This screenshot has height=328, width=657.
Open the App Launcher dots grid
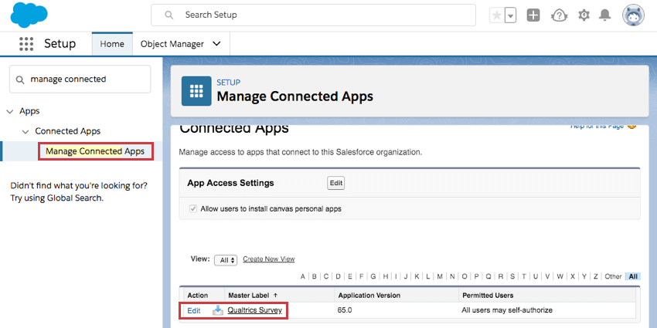tap(26, 44)
